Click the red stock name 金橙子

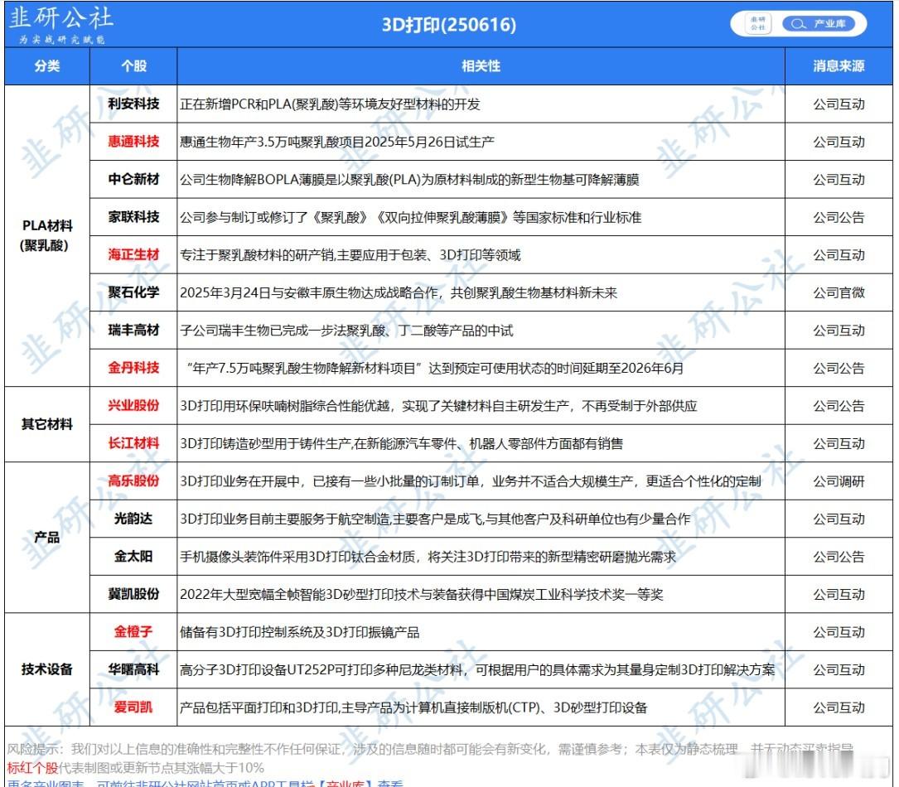tap(133, 631)
